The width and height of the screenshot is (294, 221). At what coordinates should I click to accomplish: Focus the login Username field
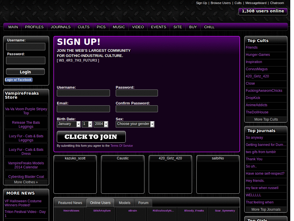click(x=26, y=47)
